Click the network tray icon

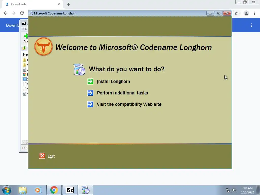228,190
